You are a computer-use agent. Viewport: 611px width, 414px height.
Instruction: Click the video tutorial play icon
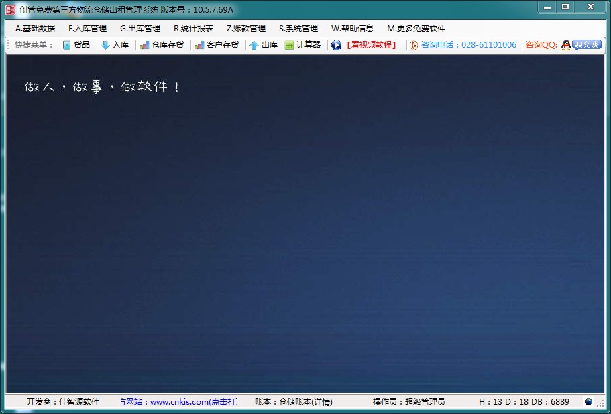click(335, 45)
